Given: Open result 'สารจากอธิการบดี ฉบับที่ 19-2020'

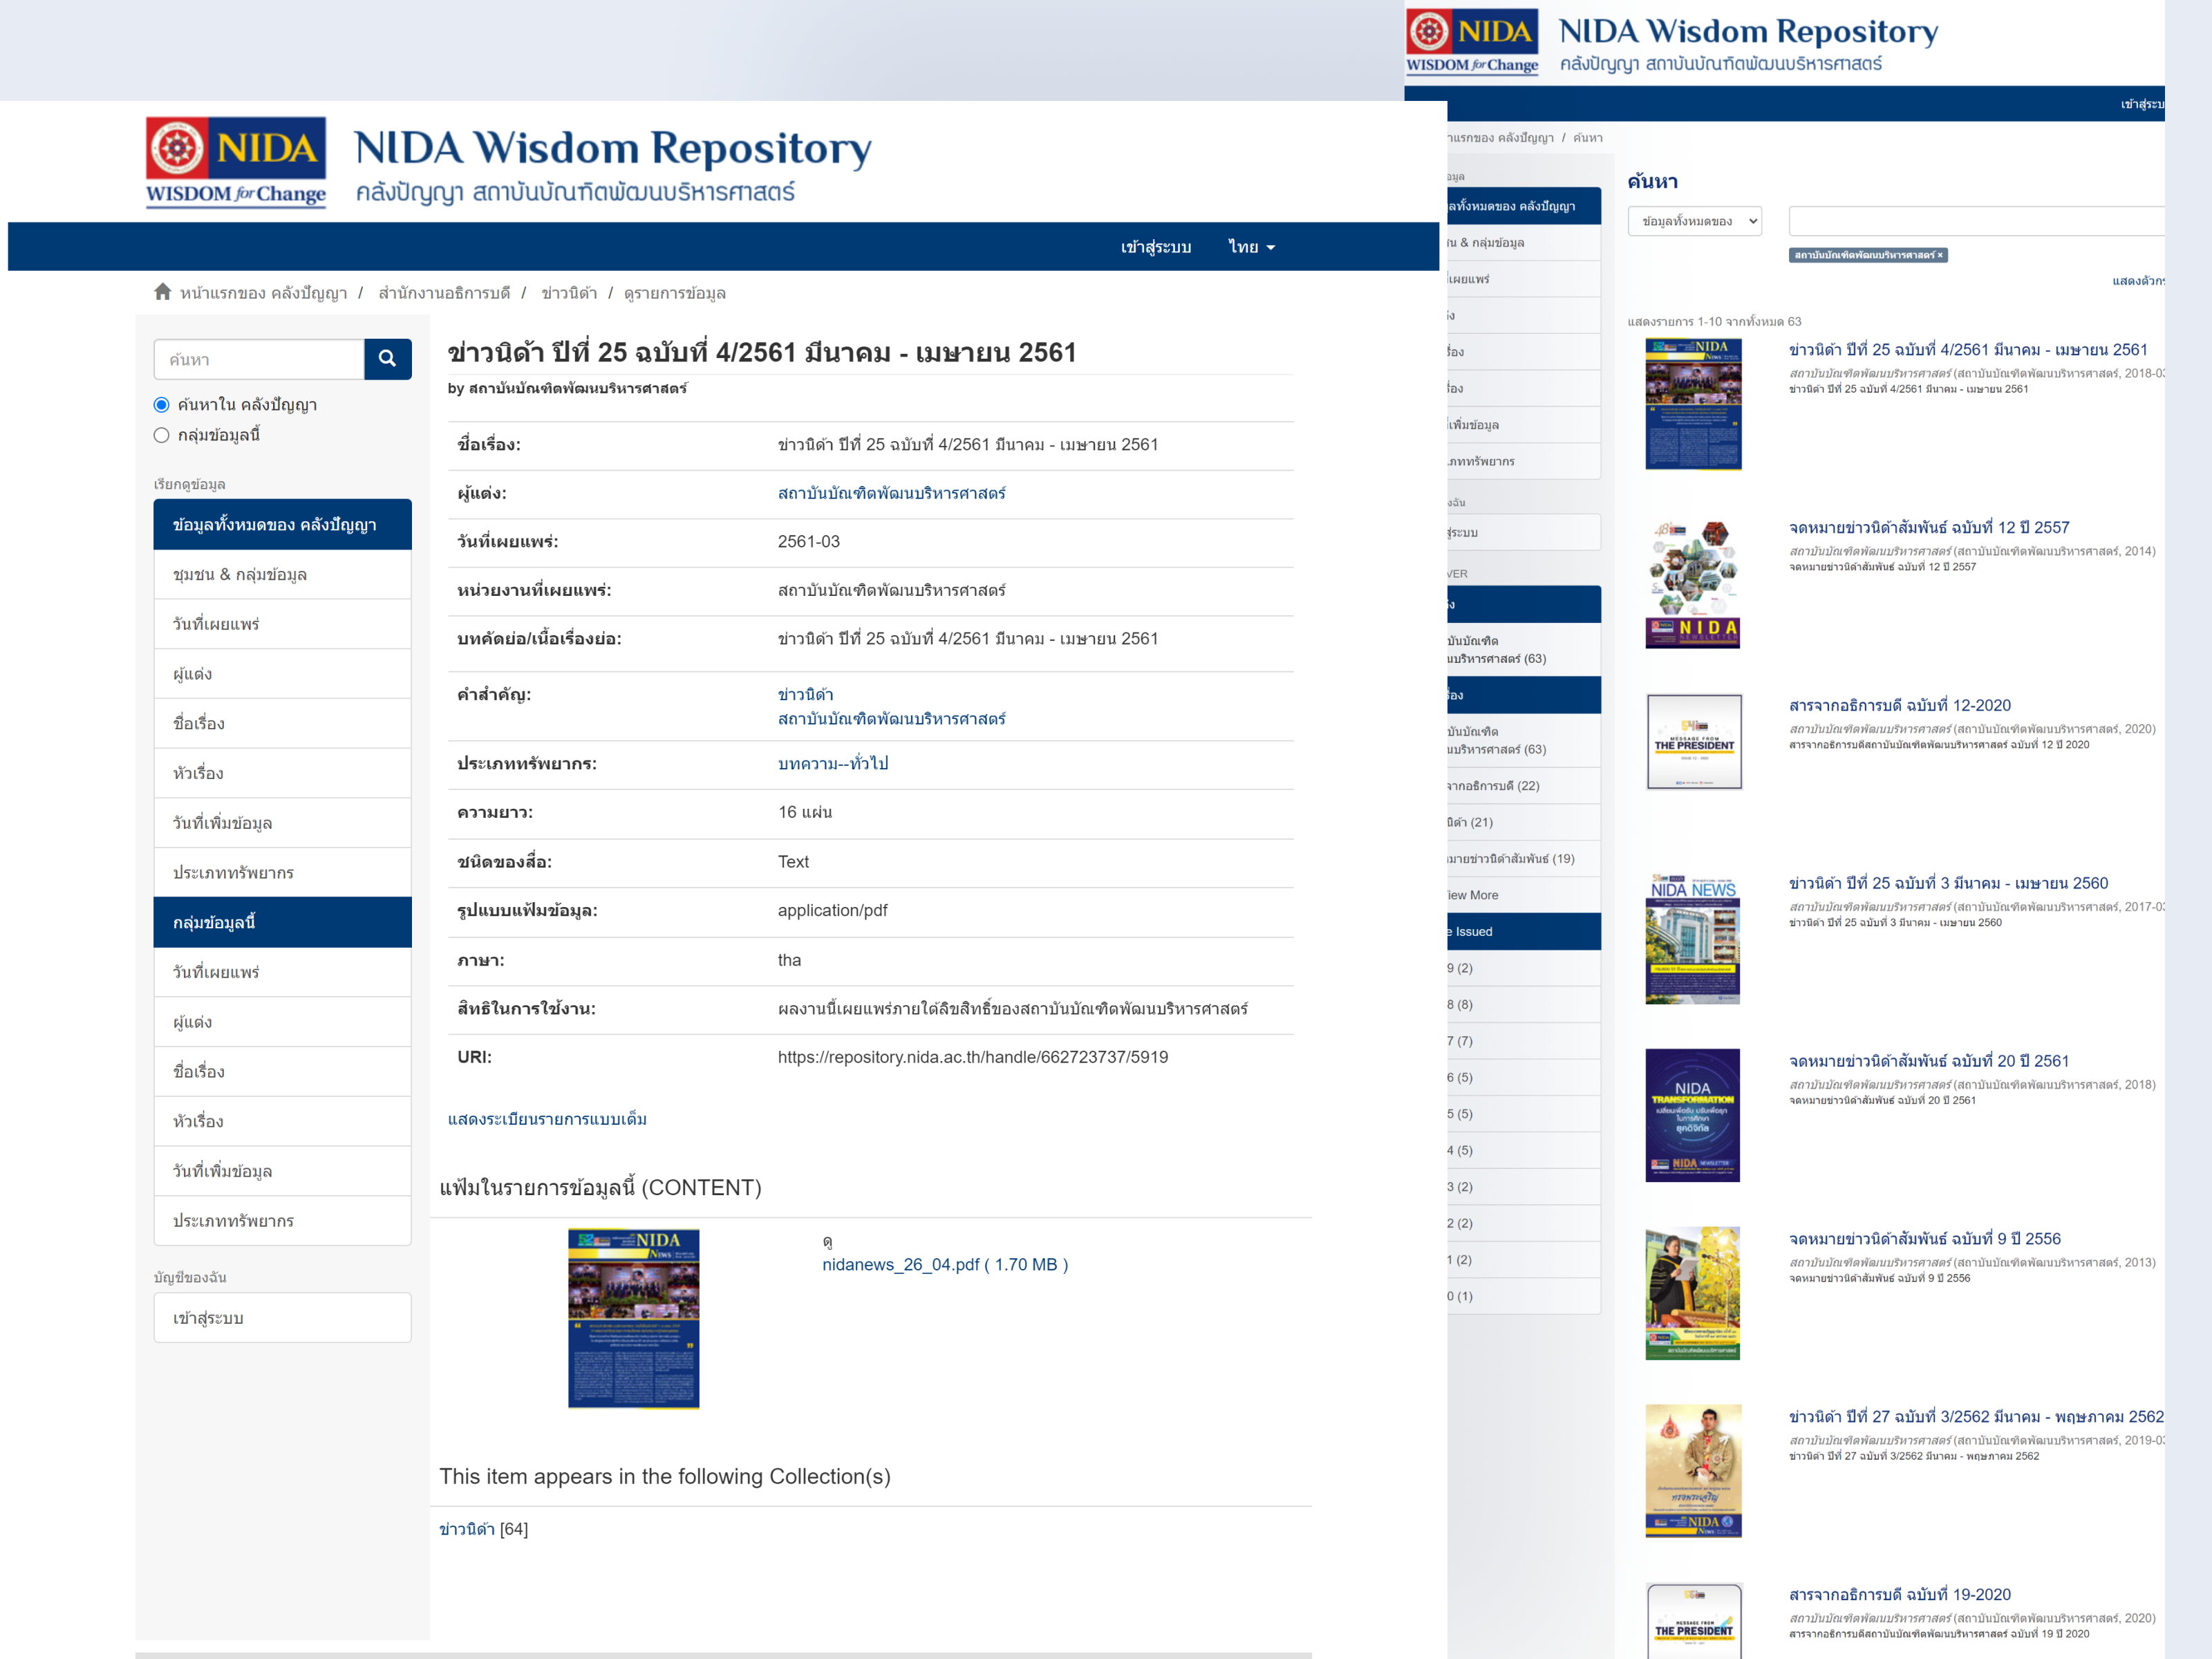Looking at the screenshot, I should pos(1899,1595).
